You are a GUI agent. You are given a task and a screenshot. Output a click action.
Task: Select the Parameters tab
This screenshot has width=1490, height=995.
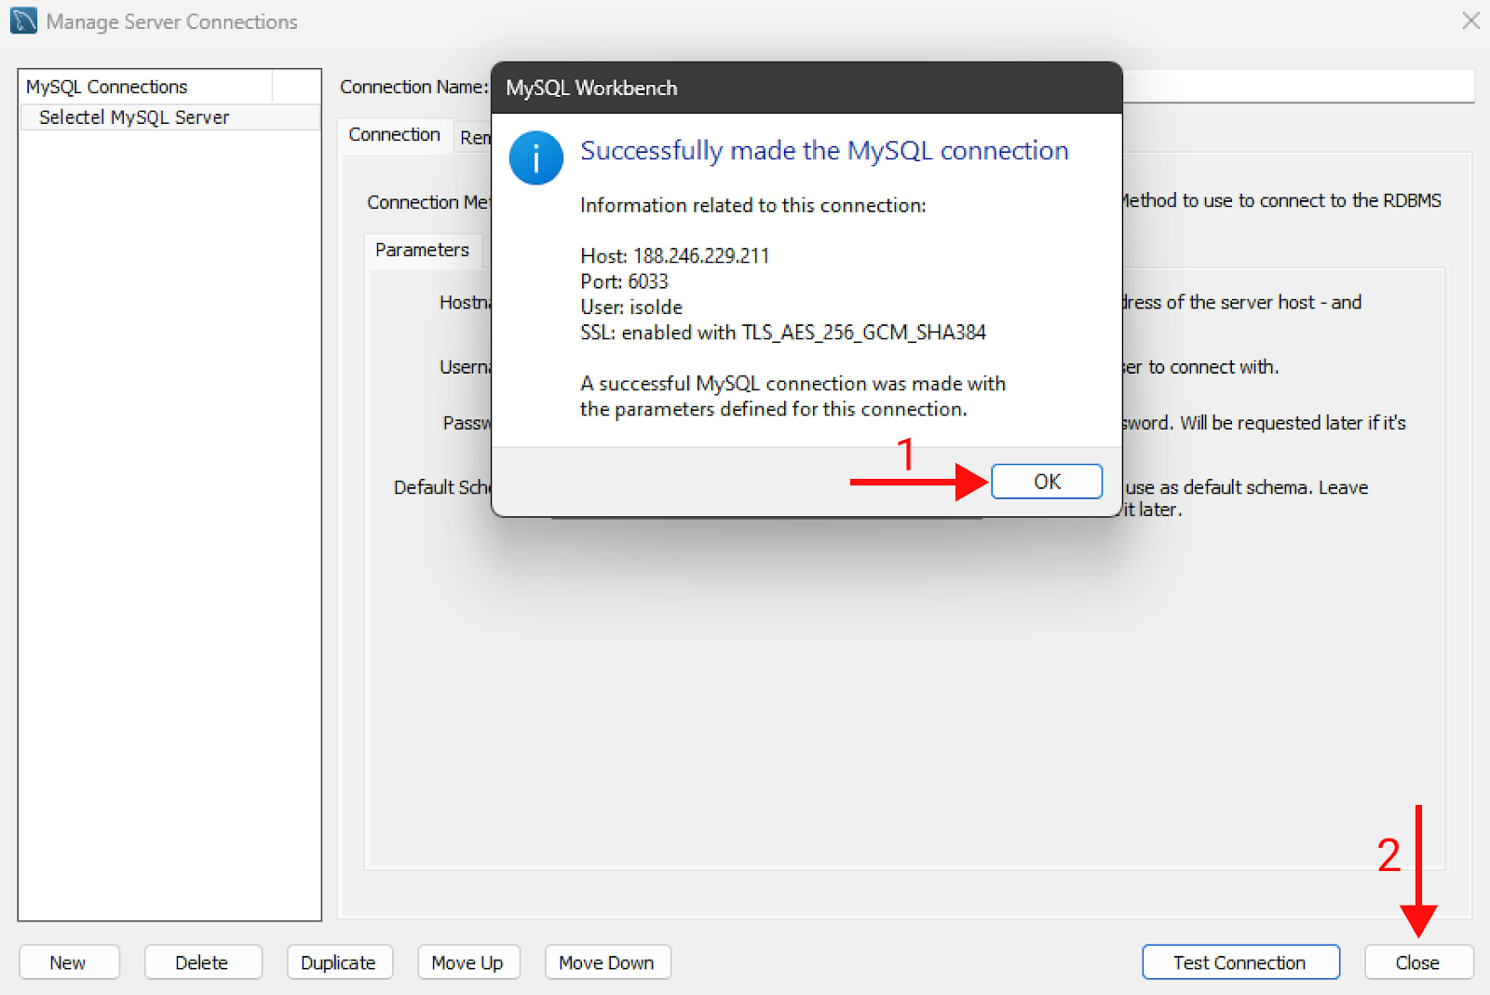tap(423, 250)
